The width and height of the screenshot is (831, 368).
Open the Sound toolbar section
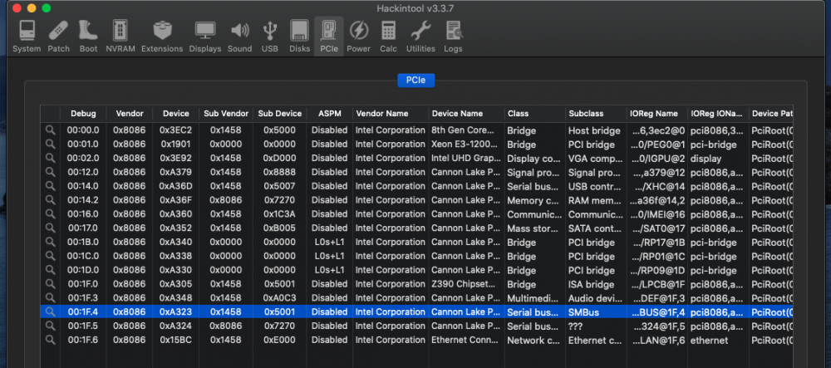tap(239, 36)
